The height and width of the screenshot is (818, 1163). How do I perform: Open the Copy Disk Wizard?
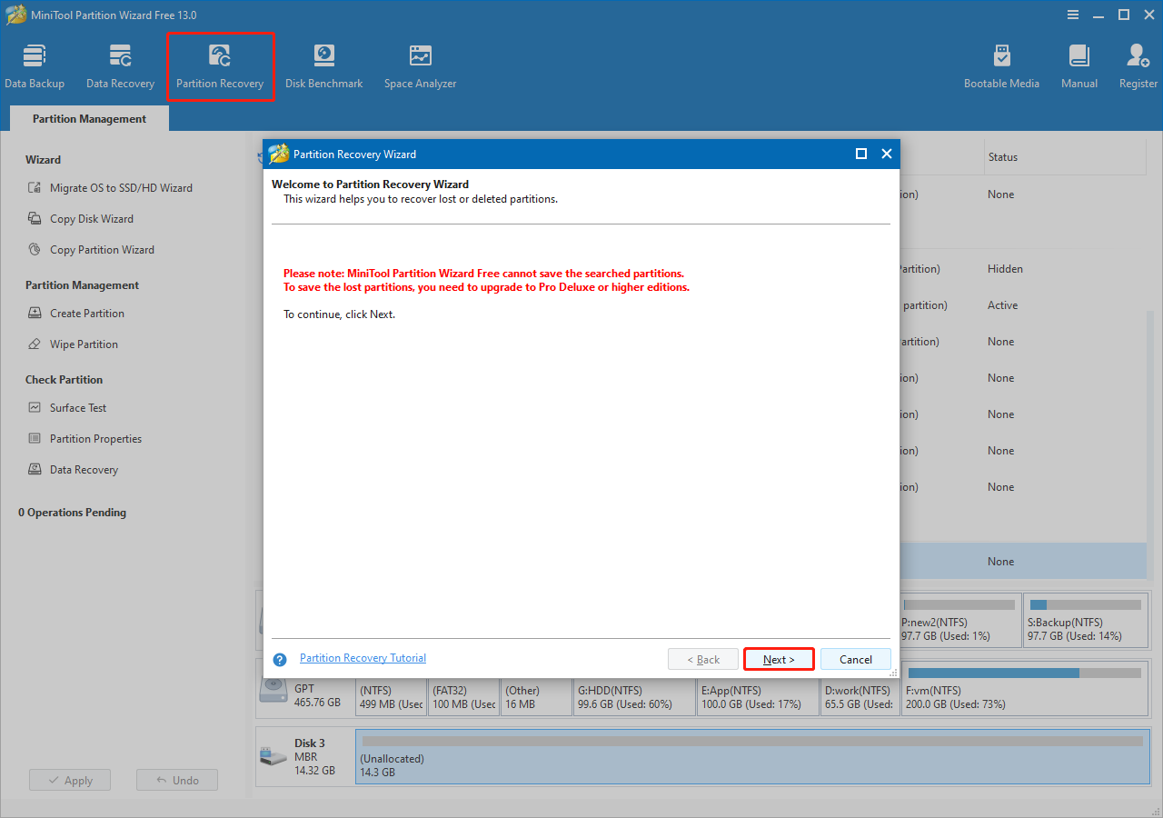(x=93, y=218)
